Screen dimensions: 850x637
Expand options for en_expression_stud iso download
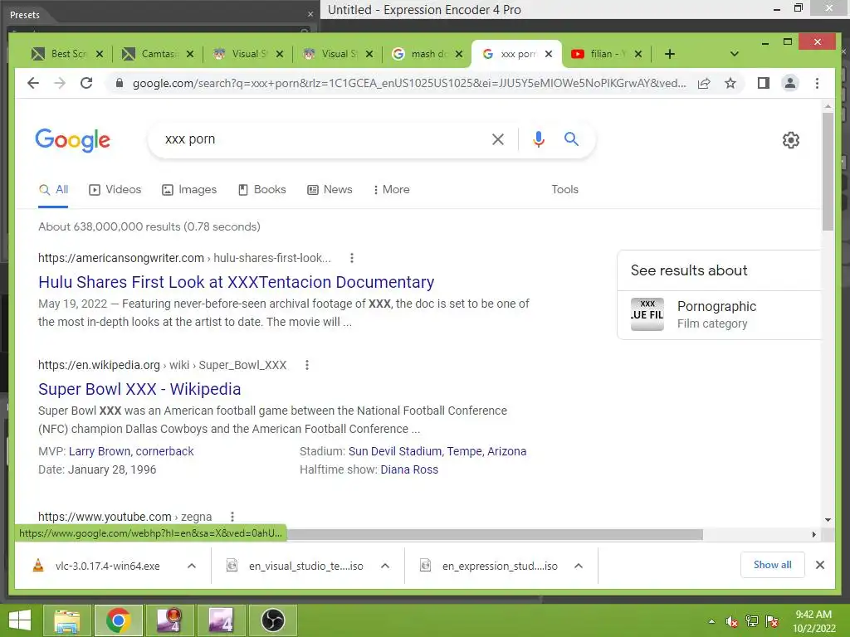tap(579, 566)
